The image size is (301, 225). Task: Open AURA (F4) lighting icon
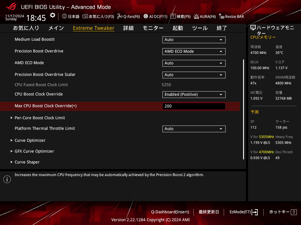tap(196, 16)
